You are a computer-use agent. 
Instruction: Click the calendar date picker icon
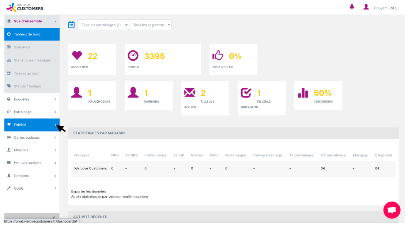tap(71, 25)
